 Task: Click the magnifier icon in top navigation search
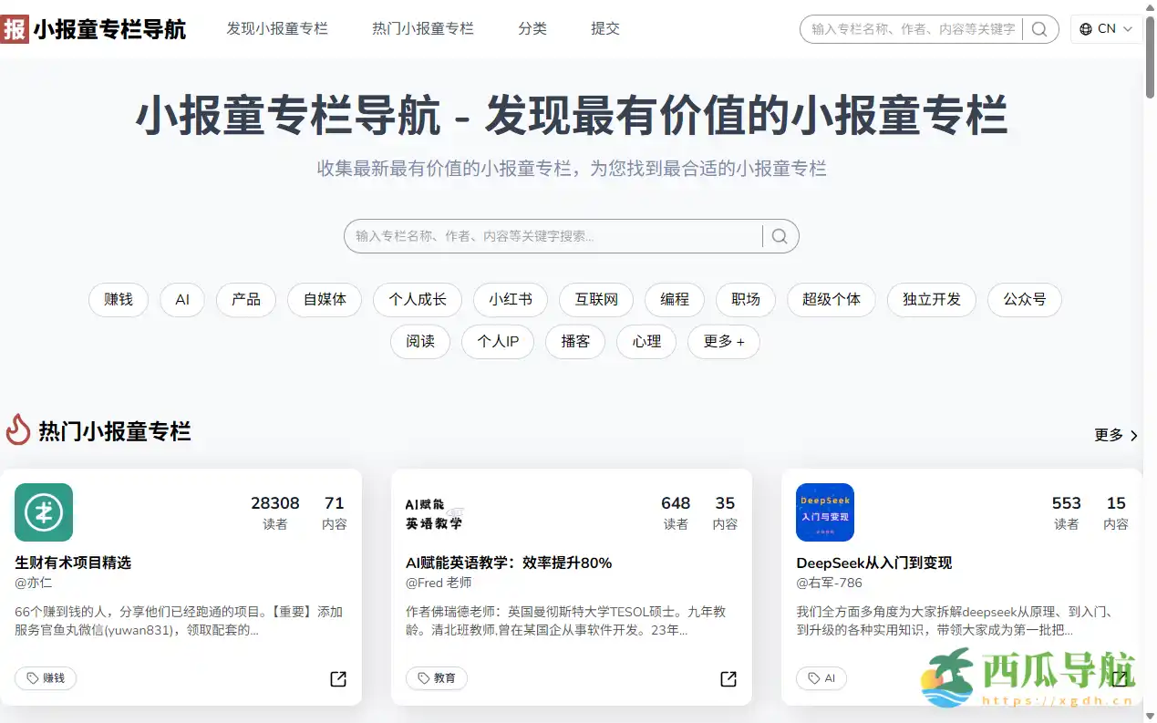pos(1039,28)
